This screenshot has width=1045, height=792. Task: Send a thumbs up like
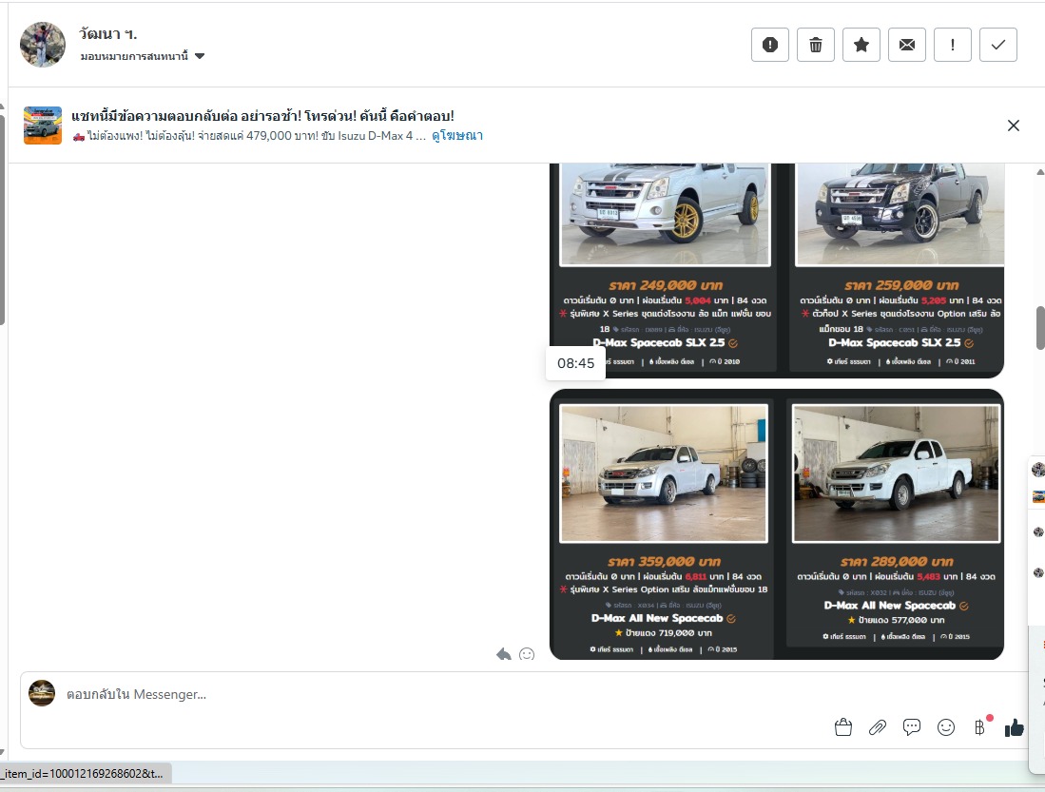1015,727
